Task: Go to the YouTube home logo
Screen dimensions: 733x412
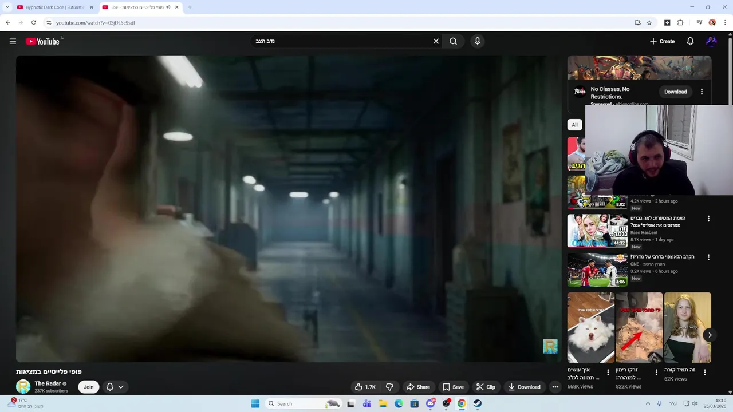Action: click(42, 41)
